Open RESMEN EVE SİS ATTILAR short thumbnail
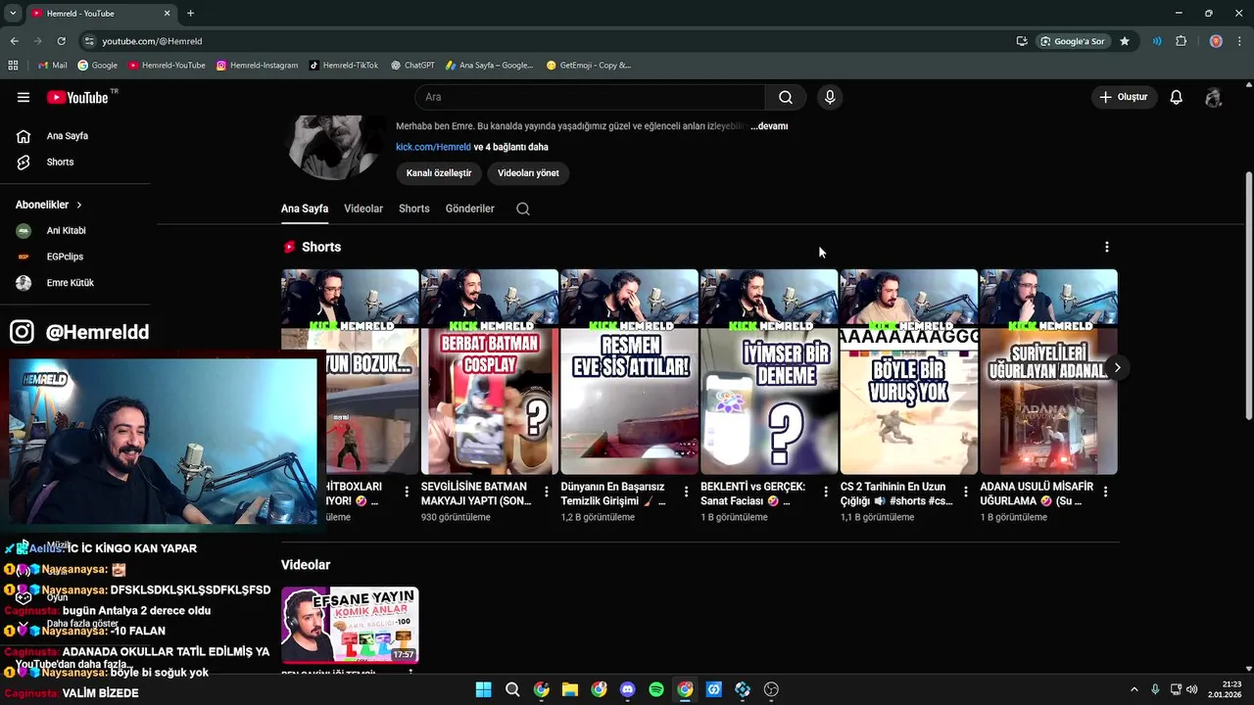This screenshot has width=1254, height=705. 629,372
